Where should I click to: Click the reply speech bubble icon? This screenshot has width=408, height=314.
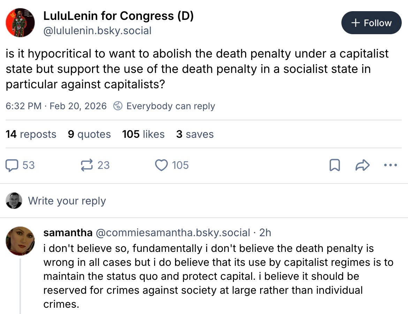click(x=12, y=165)
